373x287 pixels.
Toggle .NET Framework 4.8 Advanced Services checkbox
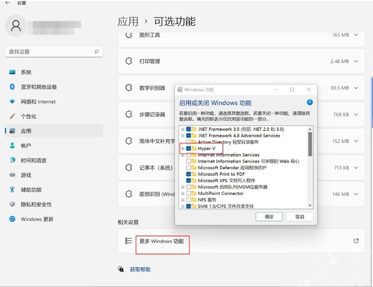point(189,136)
